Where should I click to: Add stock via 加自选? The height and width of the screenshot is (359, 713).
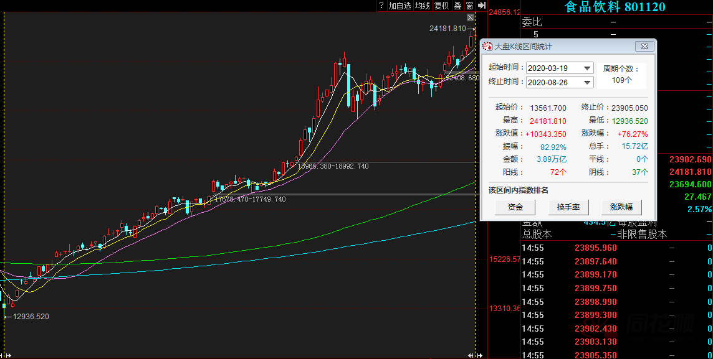[400, 6]
